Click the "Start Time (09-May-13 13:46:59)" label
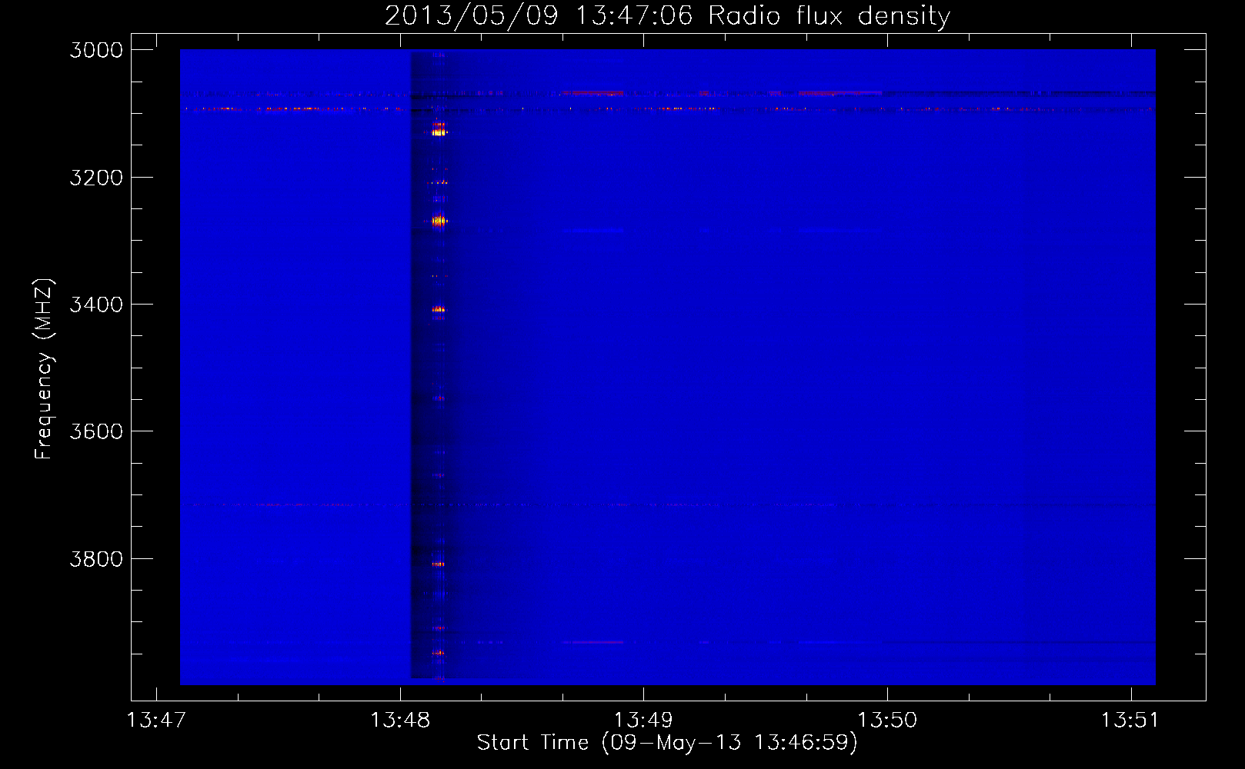The height and width of the screenshot is (769, 1245). click(x=667, y=743)
